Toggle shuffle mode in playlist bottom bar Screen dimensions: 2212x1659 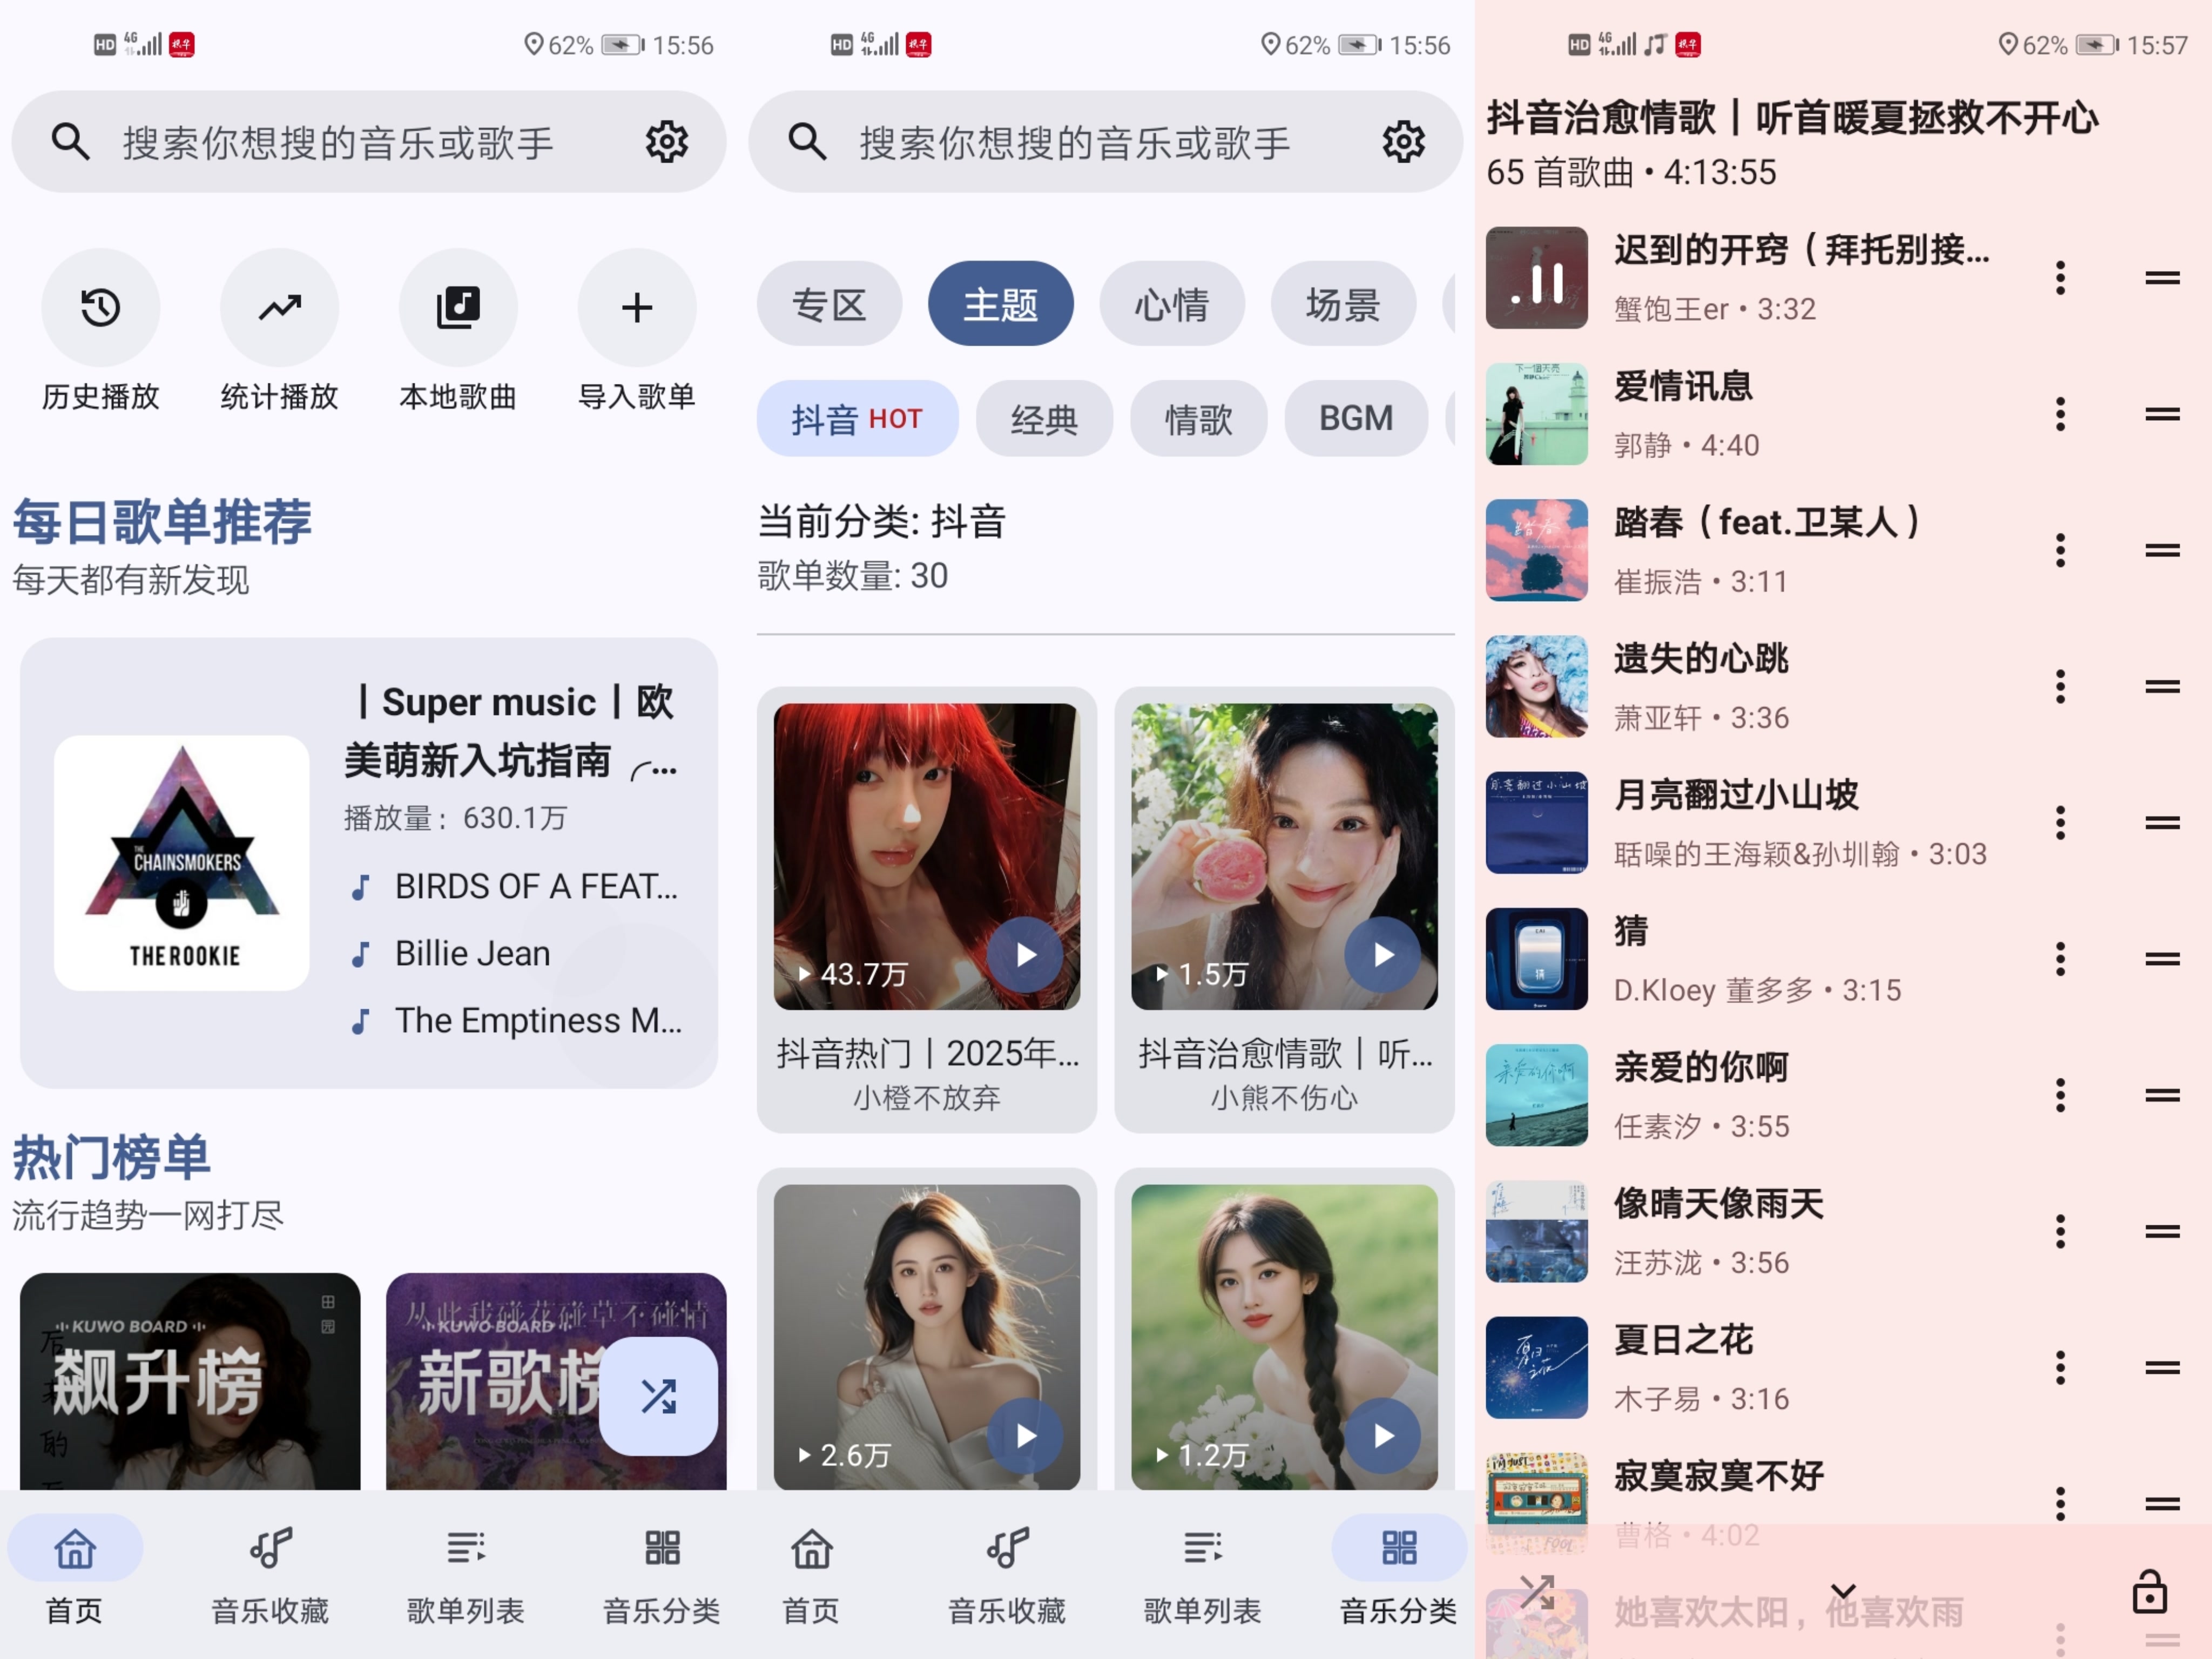[x=1537, y=1591]
